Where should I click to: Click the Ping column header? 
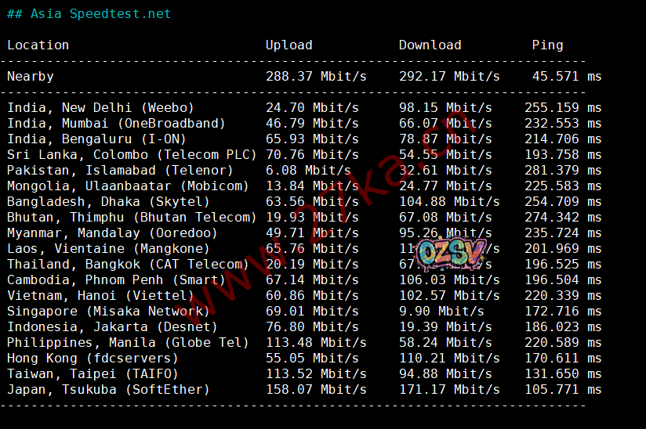pos(547,45)
